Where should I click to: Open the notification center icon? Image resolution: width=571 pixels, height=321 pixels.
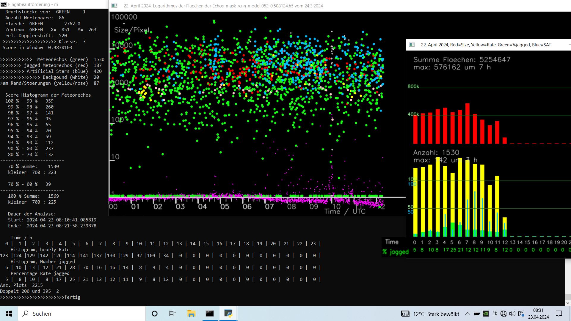pyautogui.click(x=559, y=314)
